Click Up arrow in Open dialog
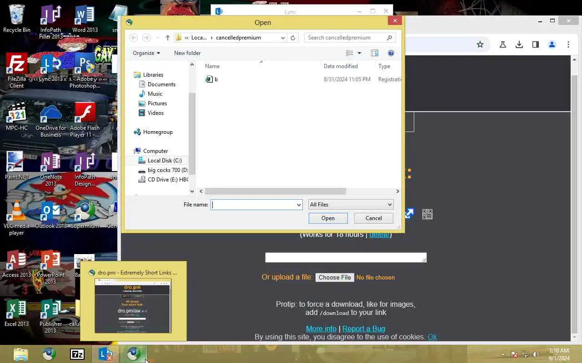The image size is (582, 363). (167, 38)
